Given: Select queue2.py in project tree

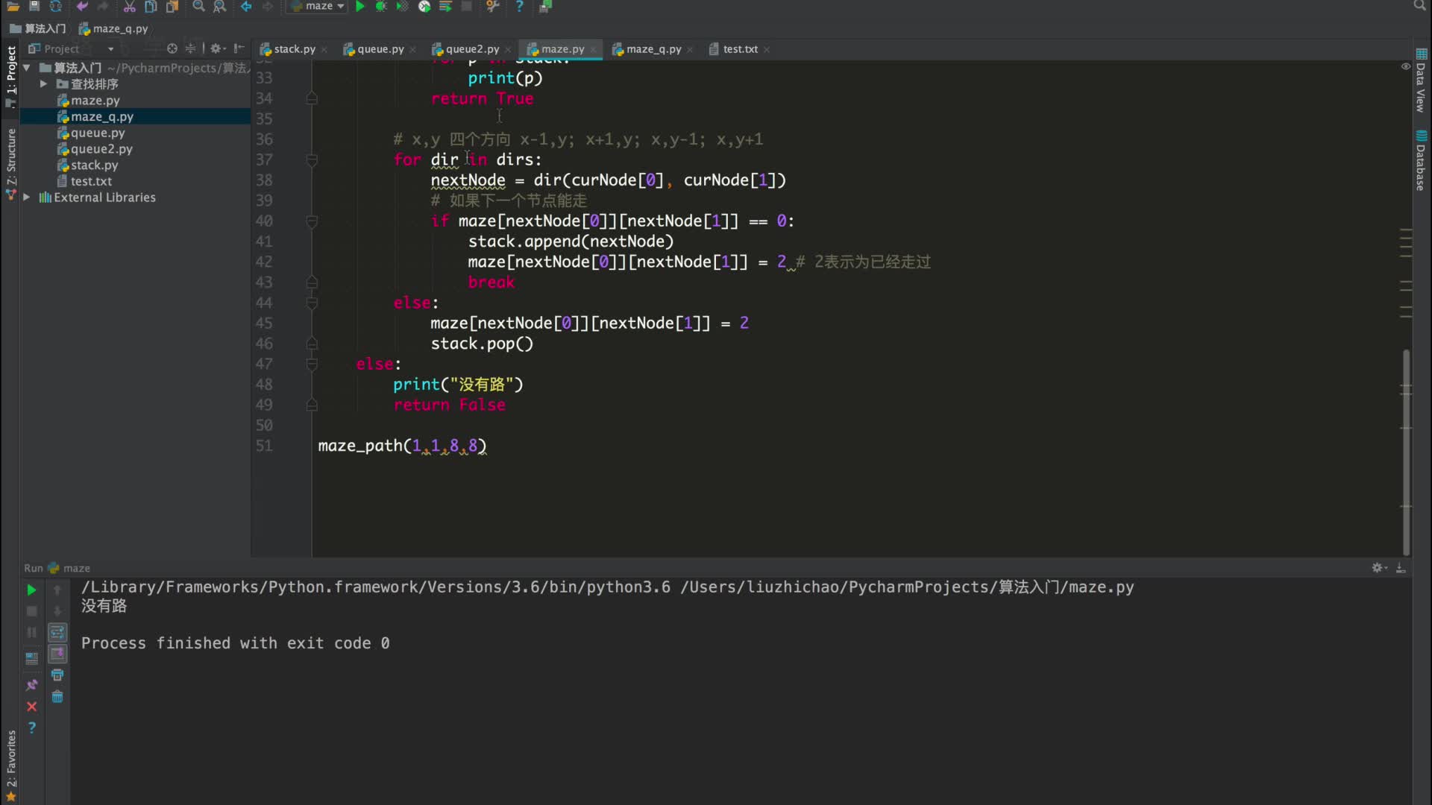Looking at the screenshot, I should point(101,149).
